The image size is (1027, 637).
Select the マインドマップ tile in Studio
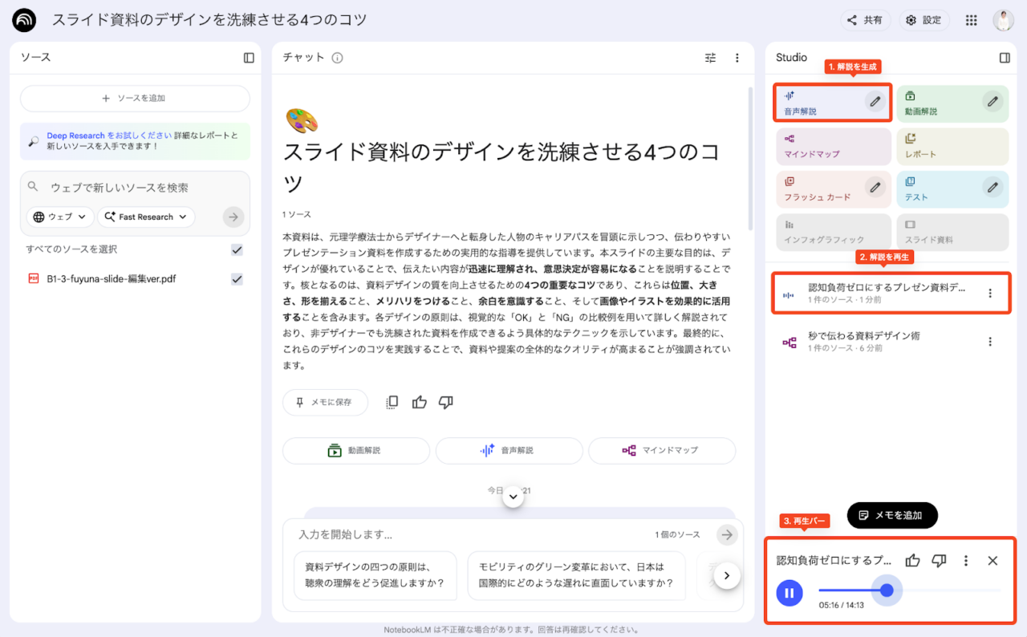(833, 146)
